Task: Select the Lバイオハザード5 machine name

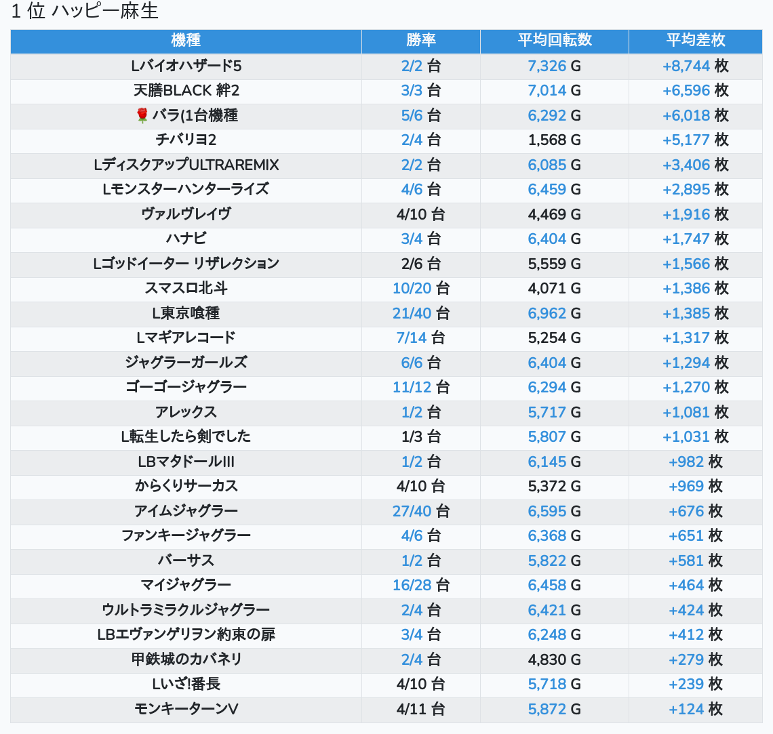Action: [186, 66]
